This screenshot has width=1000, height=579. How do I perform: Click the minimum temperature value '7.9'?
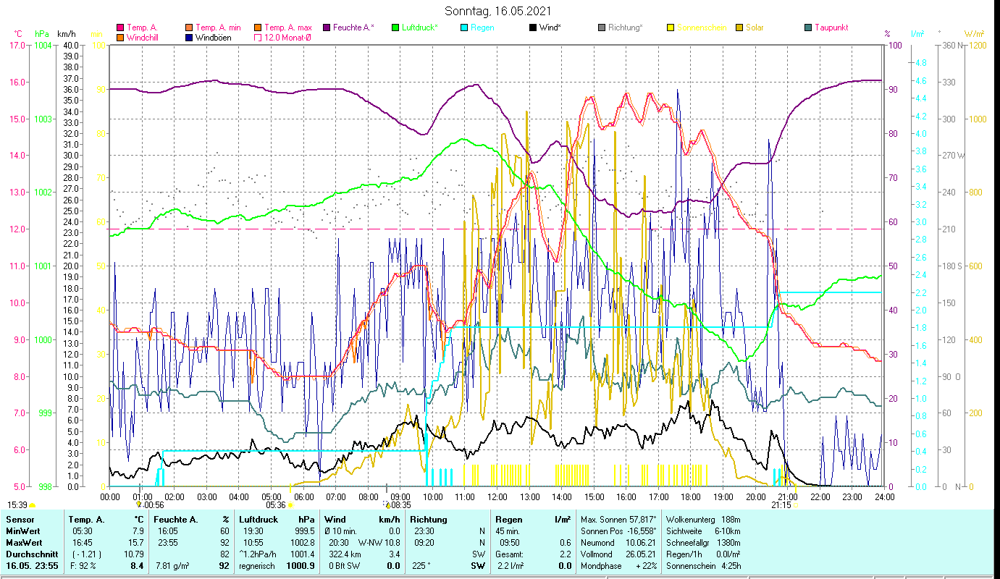click(138, 531)
